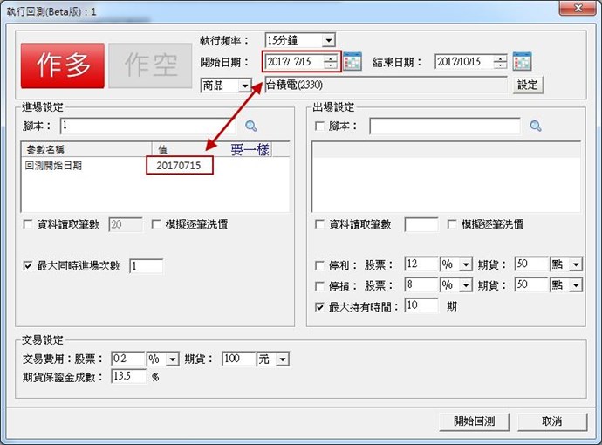Click the entry 資料讀取筆數 field showing 20

click(126, 224)
